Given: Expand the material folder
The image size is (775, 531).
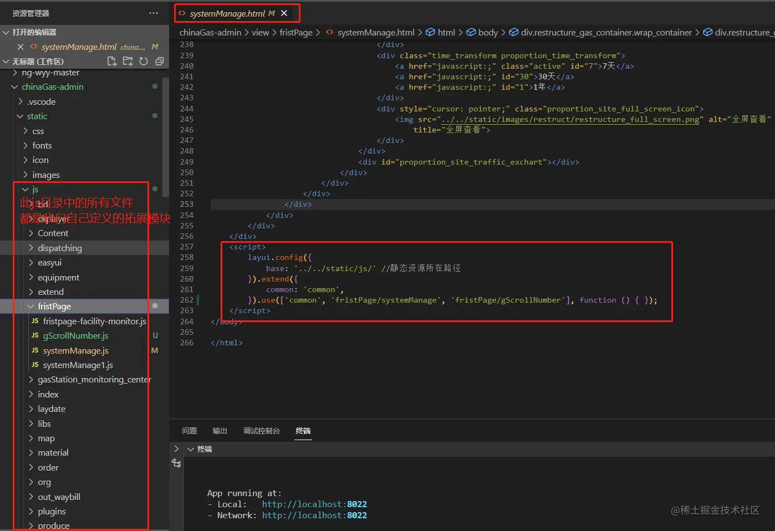Looking at the screenshot, I should click(31, 453).
